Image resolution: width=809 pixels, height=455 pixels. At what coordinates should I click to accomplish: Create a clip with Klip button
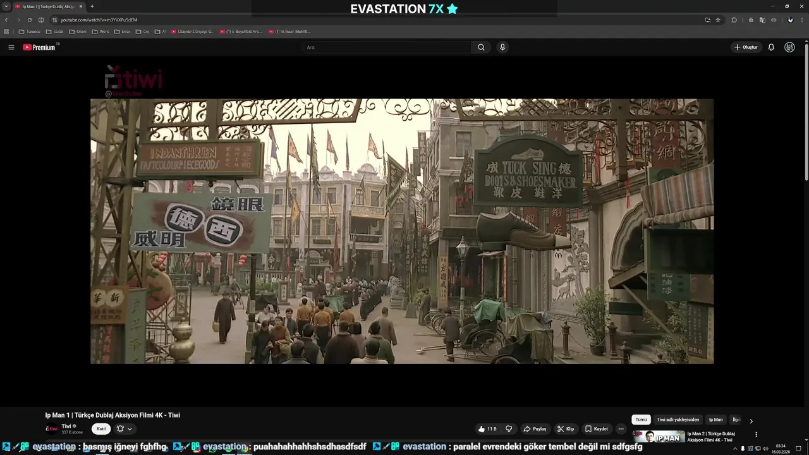pos(566,429)
